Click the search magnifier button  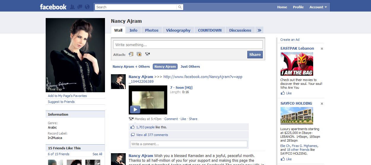tap(180, 7)
